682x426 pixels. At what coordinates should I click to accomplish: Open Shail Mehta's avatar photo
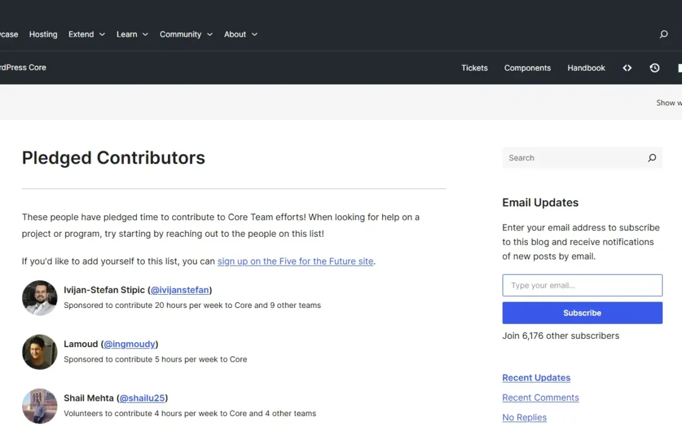(x=40, y=406)
